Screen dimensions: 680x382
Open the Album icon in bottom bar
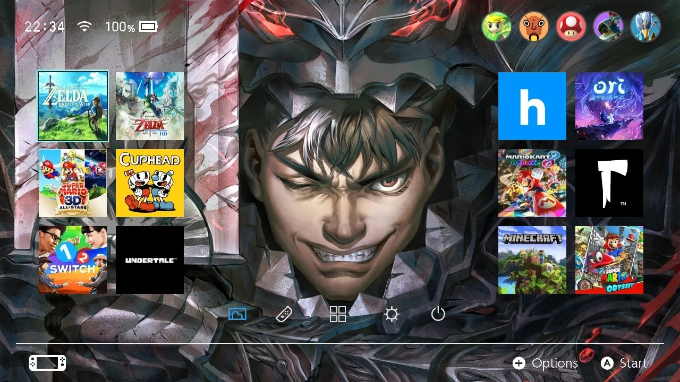click(x=237, y=314)
